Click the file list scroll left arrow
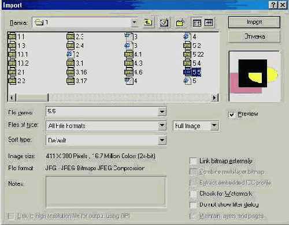 tap(12, 97)
